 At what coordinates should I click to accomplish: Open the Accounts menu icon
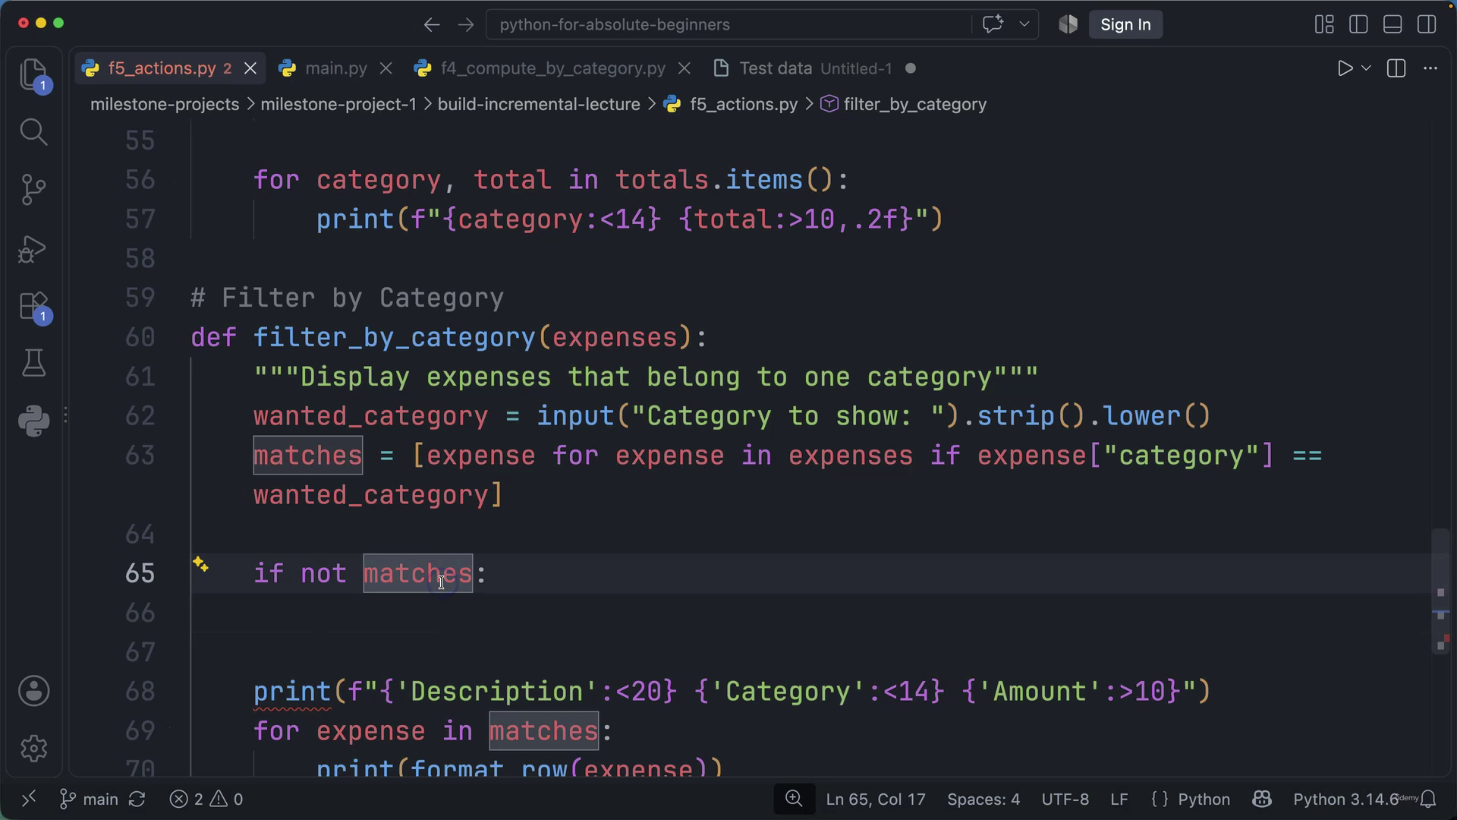coord(33,691)
